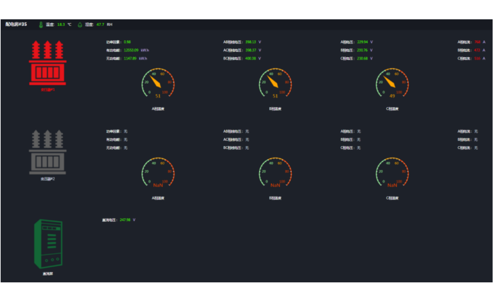Click the red Transformer #1 icon
Image resolution: width=494 pixels, height=302 pixels.
click(48, 63)
